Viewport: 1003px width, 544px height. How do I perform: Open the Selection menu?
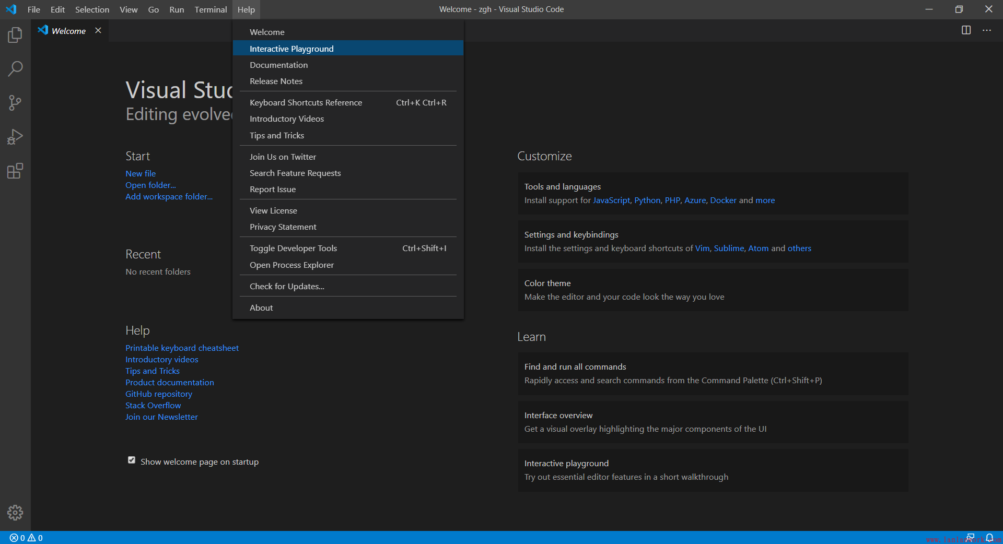click(x=92, y=9)
